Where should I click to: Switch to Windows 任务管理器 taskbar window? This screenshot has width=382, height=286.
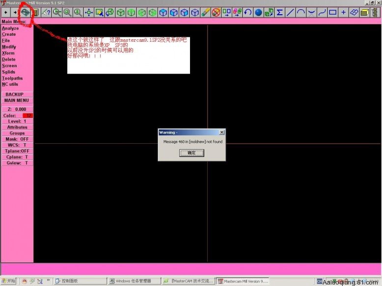pos(134,281)
